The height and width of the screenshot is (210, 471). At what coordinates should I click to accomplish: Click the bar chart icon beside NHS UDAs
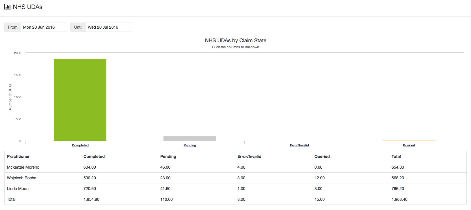pos(8,7)
